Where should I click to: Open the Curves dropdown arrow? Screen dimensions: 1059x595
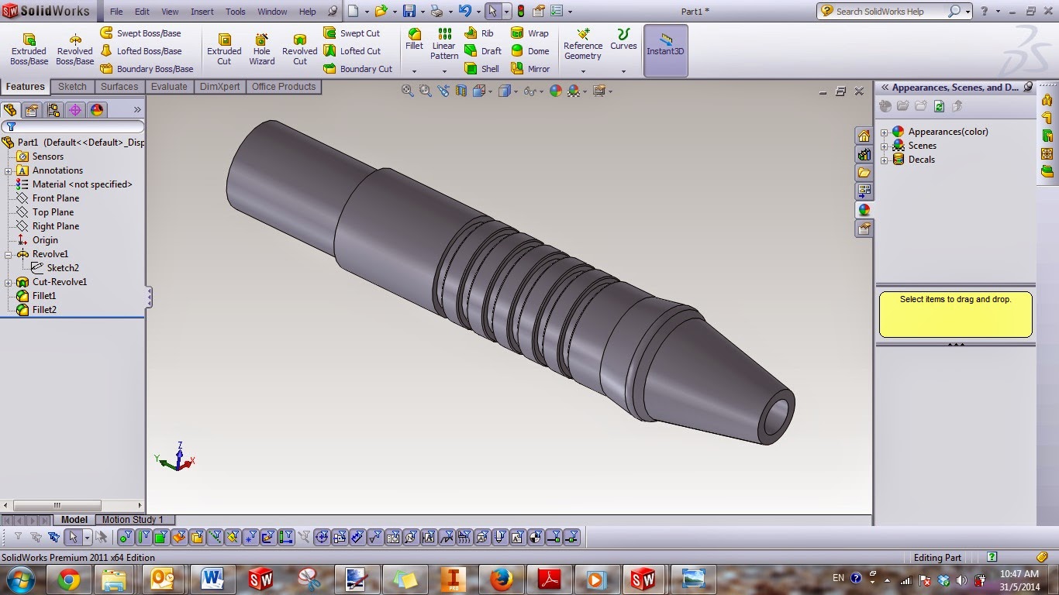click(623, 71)
